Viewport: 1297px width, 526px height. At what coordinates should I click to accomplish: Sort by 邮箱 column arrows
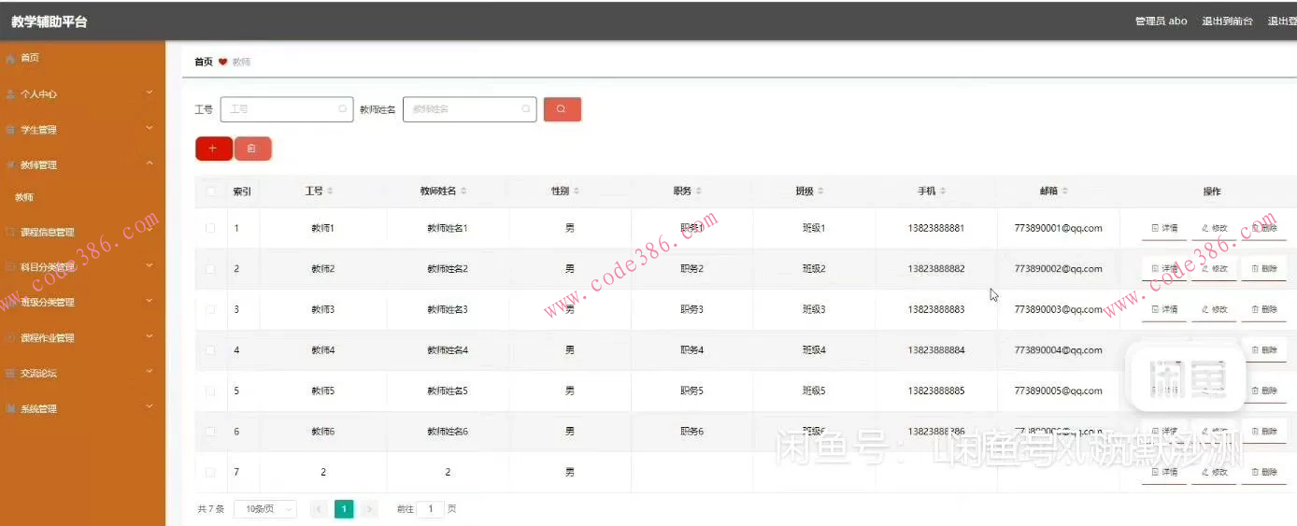(x=1064, y=191)
